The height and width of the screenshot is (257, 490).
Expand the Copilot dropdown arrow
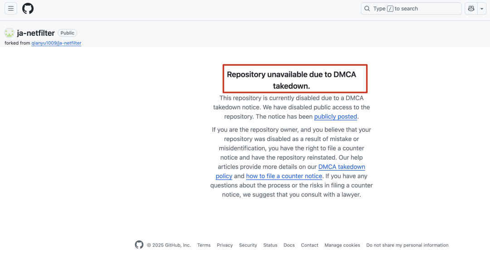(x=481, y=9)
